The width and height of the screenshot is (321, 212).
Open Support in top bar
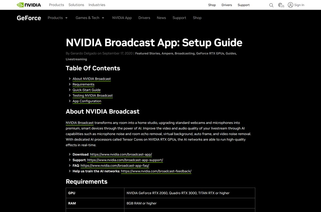pos(244,5)
